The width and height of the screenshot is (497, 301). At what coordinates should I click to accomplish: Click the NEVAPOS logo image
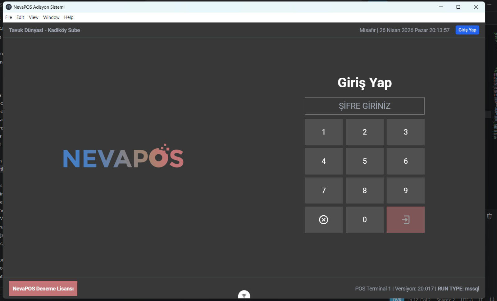(x=123, y=156)
